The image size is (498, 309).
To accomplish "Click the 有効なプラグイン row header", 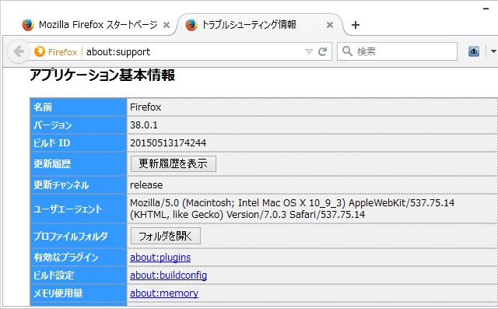I will (78, 257).
